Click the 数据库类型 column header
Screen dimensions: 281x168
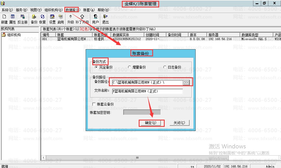tap(256, 35)
